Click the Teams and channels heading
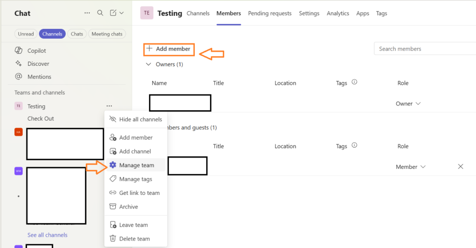 tap(40, 92)
